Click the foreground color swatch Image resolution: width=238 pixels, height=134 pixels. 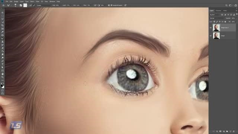[1, 86]
